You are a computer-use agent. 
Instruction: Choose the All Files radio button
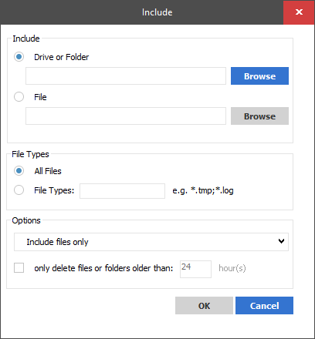point(19,171)
